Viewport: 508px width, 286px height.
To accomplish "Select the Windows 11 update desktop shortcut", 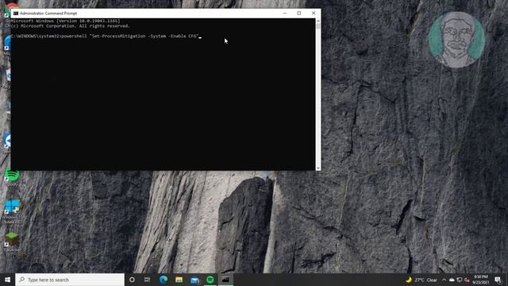I will click(13, 211).
